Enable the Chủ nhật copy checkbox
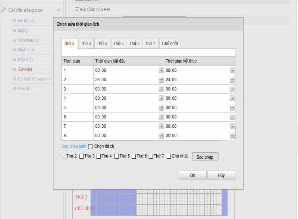298x219 pixels. tap(169, 156)
